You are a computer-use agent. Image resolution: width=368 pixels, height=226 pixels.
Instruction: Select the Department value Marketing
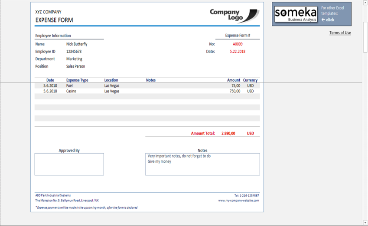click(74, 59)
